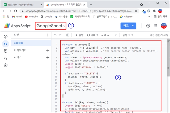Open the stackoverflow.com link in code
Viewport: 170px width, 113px height.
(99, 109)
